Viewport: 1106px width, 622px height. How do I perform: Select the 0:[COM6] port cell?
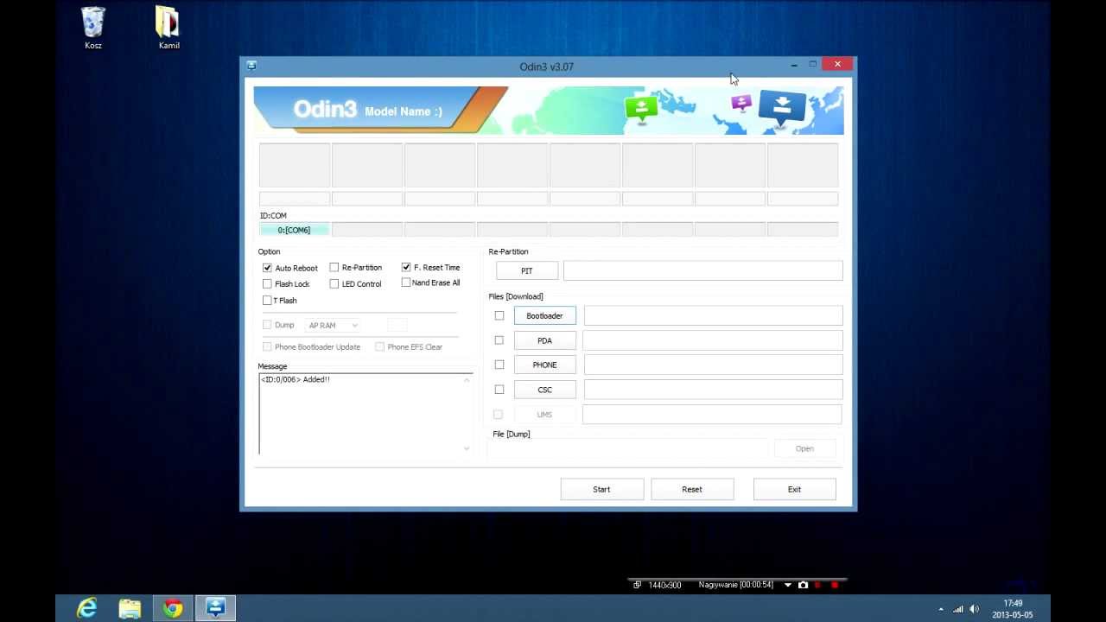coord(295,230)
